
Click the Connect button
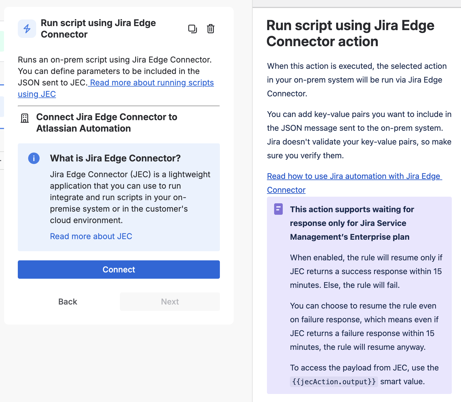(x=119, y=269)
